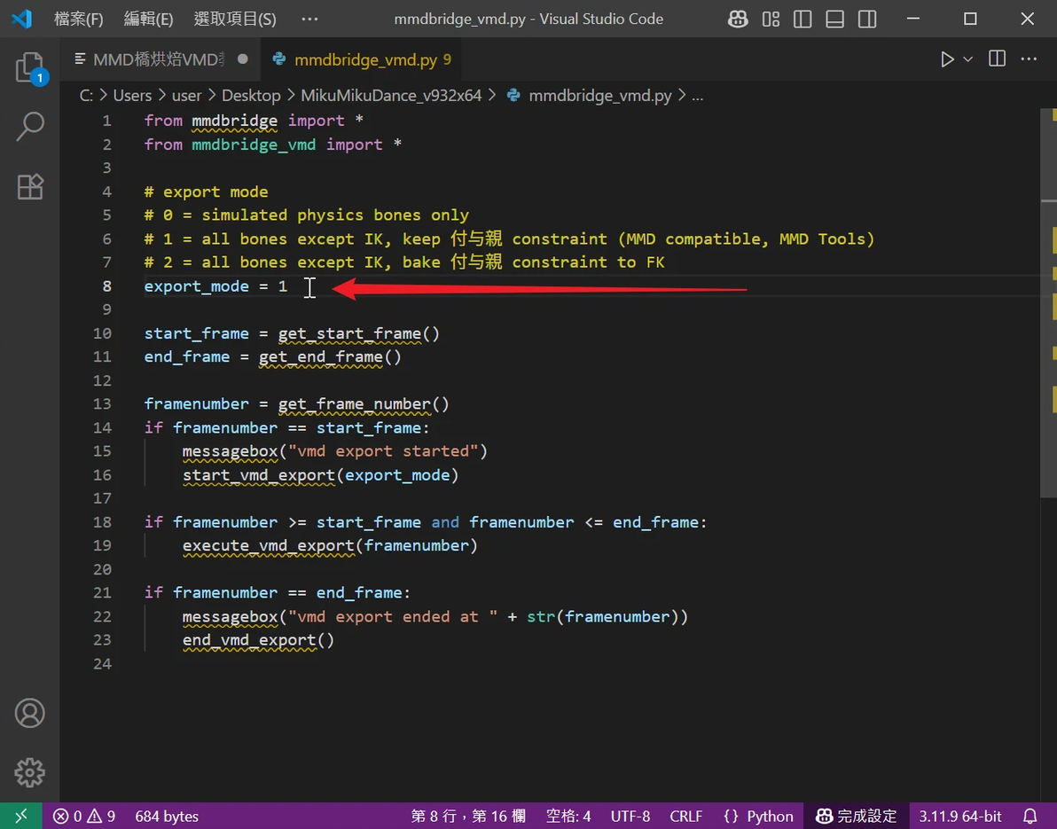Open Copilot chat icon in title bar

[738, 19]
